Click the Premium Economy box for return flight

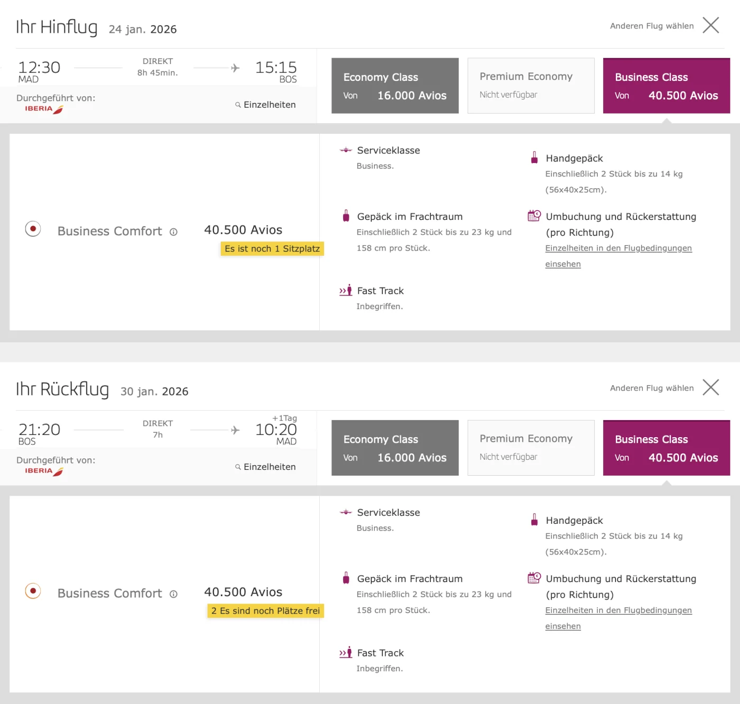click(531, 448)
